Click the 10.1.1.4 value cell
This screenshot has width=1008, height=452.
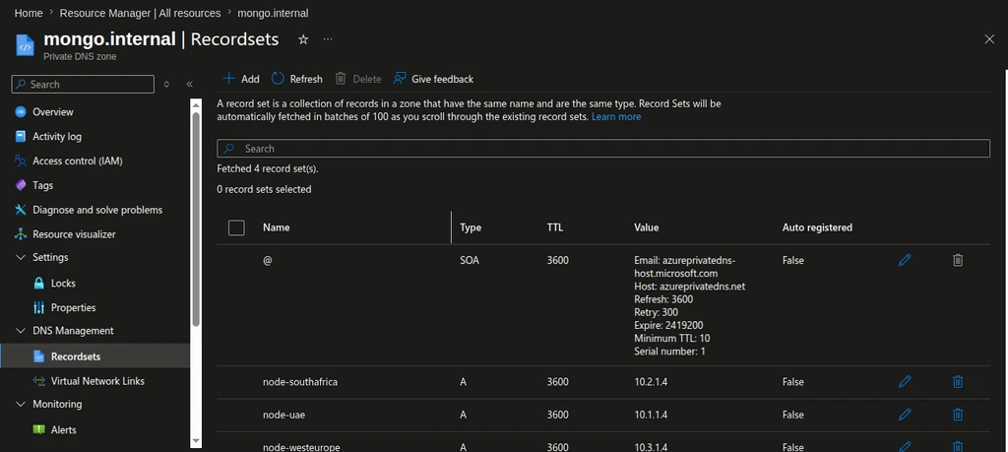[x=651, y=415]
